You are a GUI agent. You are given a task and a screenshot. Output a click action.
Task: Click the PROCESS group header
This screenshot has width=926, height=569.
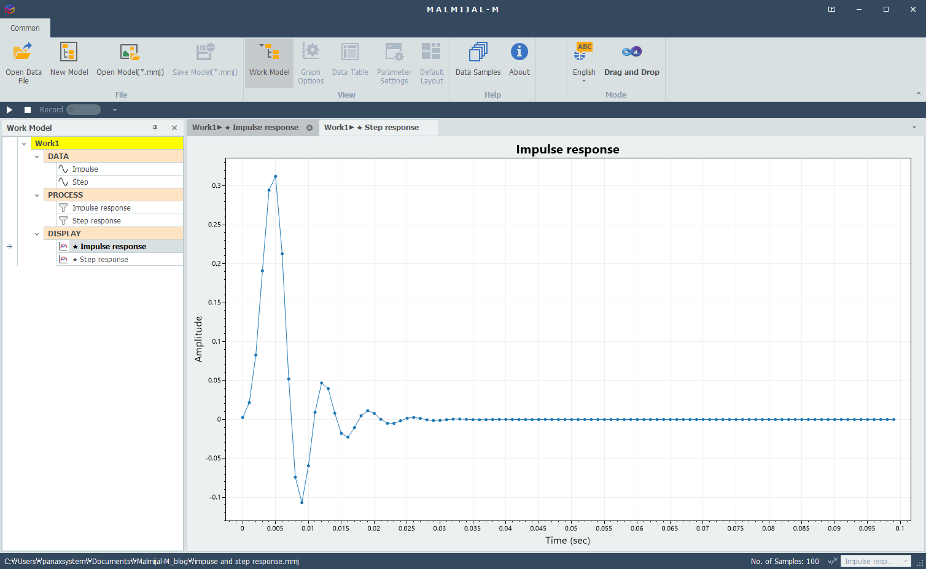[114, 195]
